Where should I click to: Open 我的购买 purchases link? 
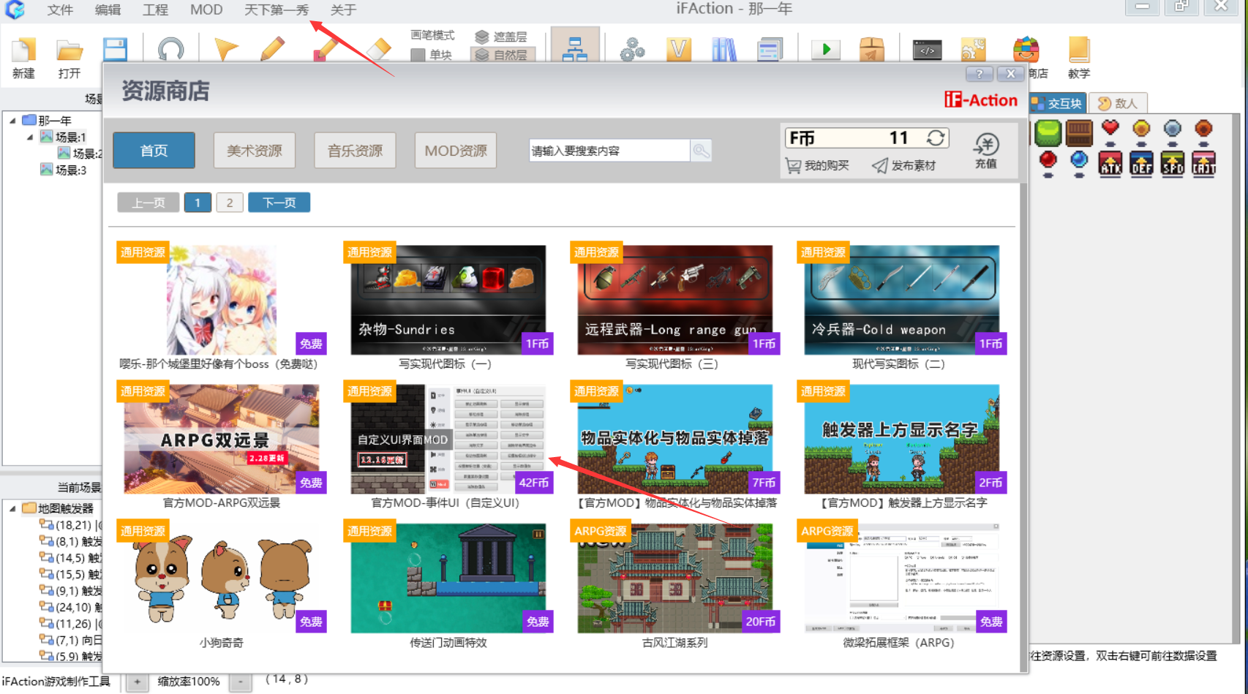coord(818,166)
